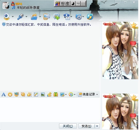The width and height of the screenshot is (140, 130).
Task: Open the IME soft keyboard icon
Action: click(83, 4)
